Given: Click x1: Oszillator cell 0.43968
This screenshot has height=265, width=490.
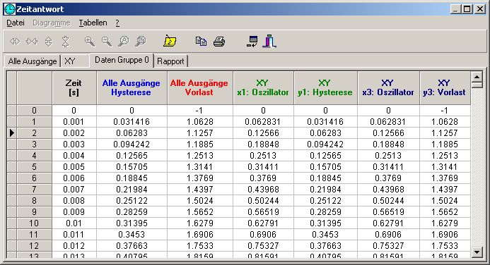Looking at the screenshot, I should point(263,190).
